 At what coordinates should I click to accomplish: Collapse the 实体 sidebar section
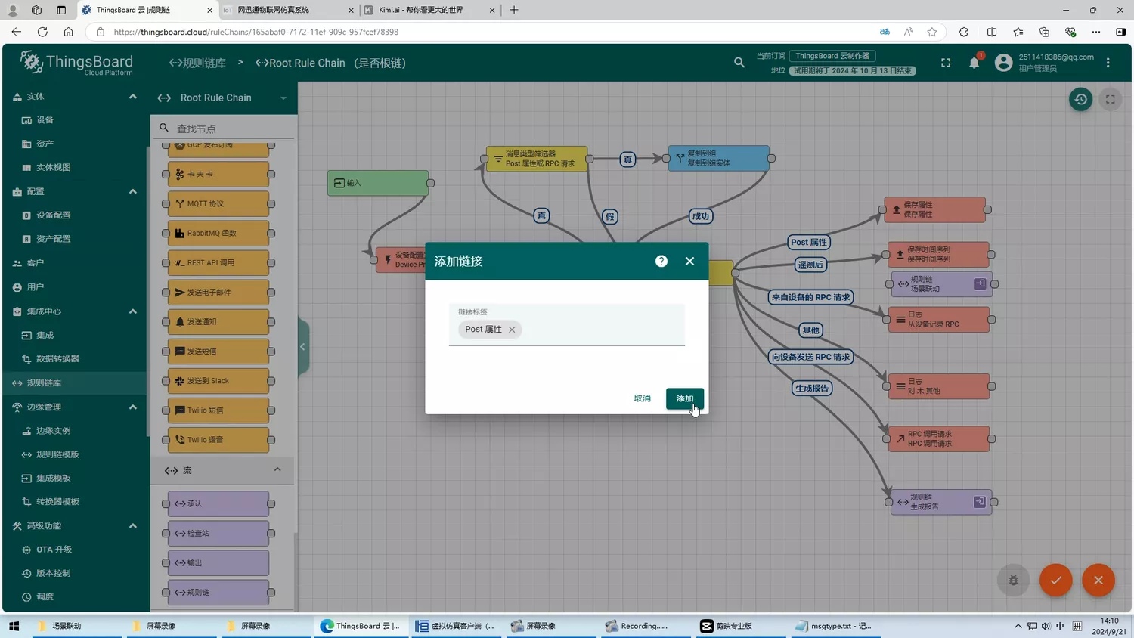pyautogui.click(x=133, y=97)
